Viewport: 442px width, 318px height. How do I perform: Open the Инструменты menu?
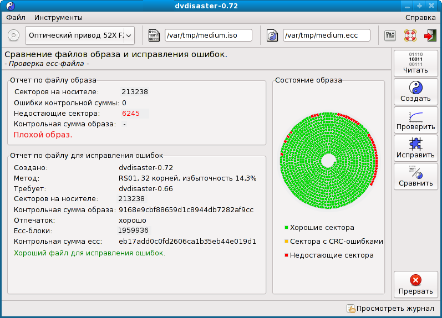58,18
